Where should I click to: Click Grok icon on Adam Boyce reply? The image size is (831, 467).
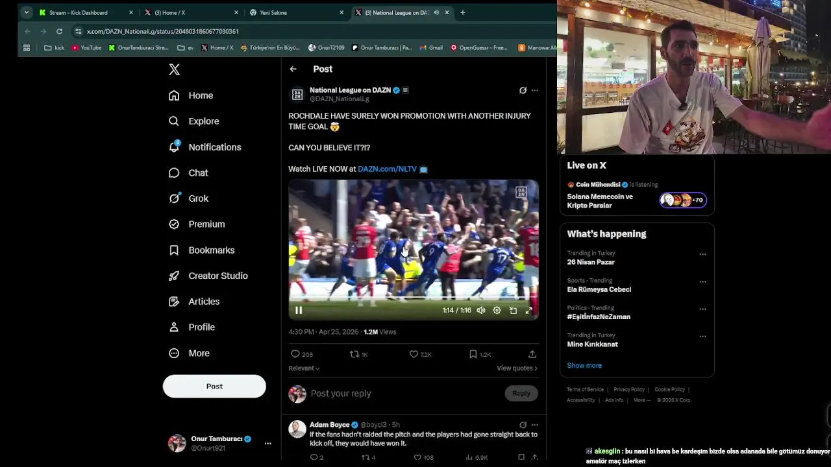(523, 425)
